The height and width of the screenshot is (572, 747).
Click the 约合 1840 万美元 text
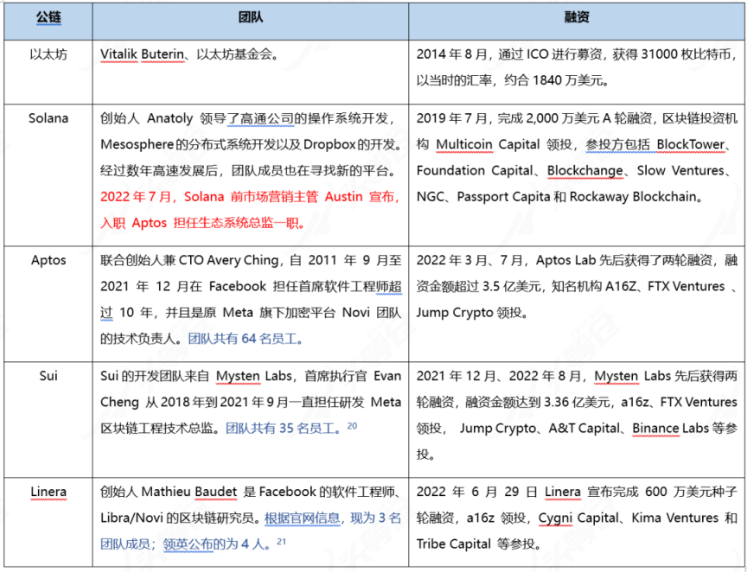click(x=553, y=80)
